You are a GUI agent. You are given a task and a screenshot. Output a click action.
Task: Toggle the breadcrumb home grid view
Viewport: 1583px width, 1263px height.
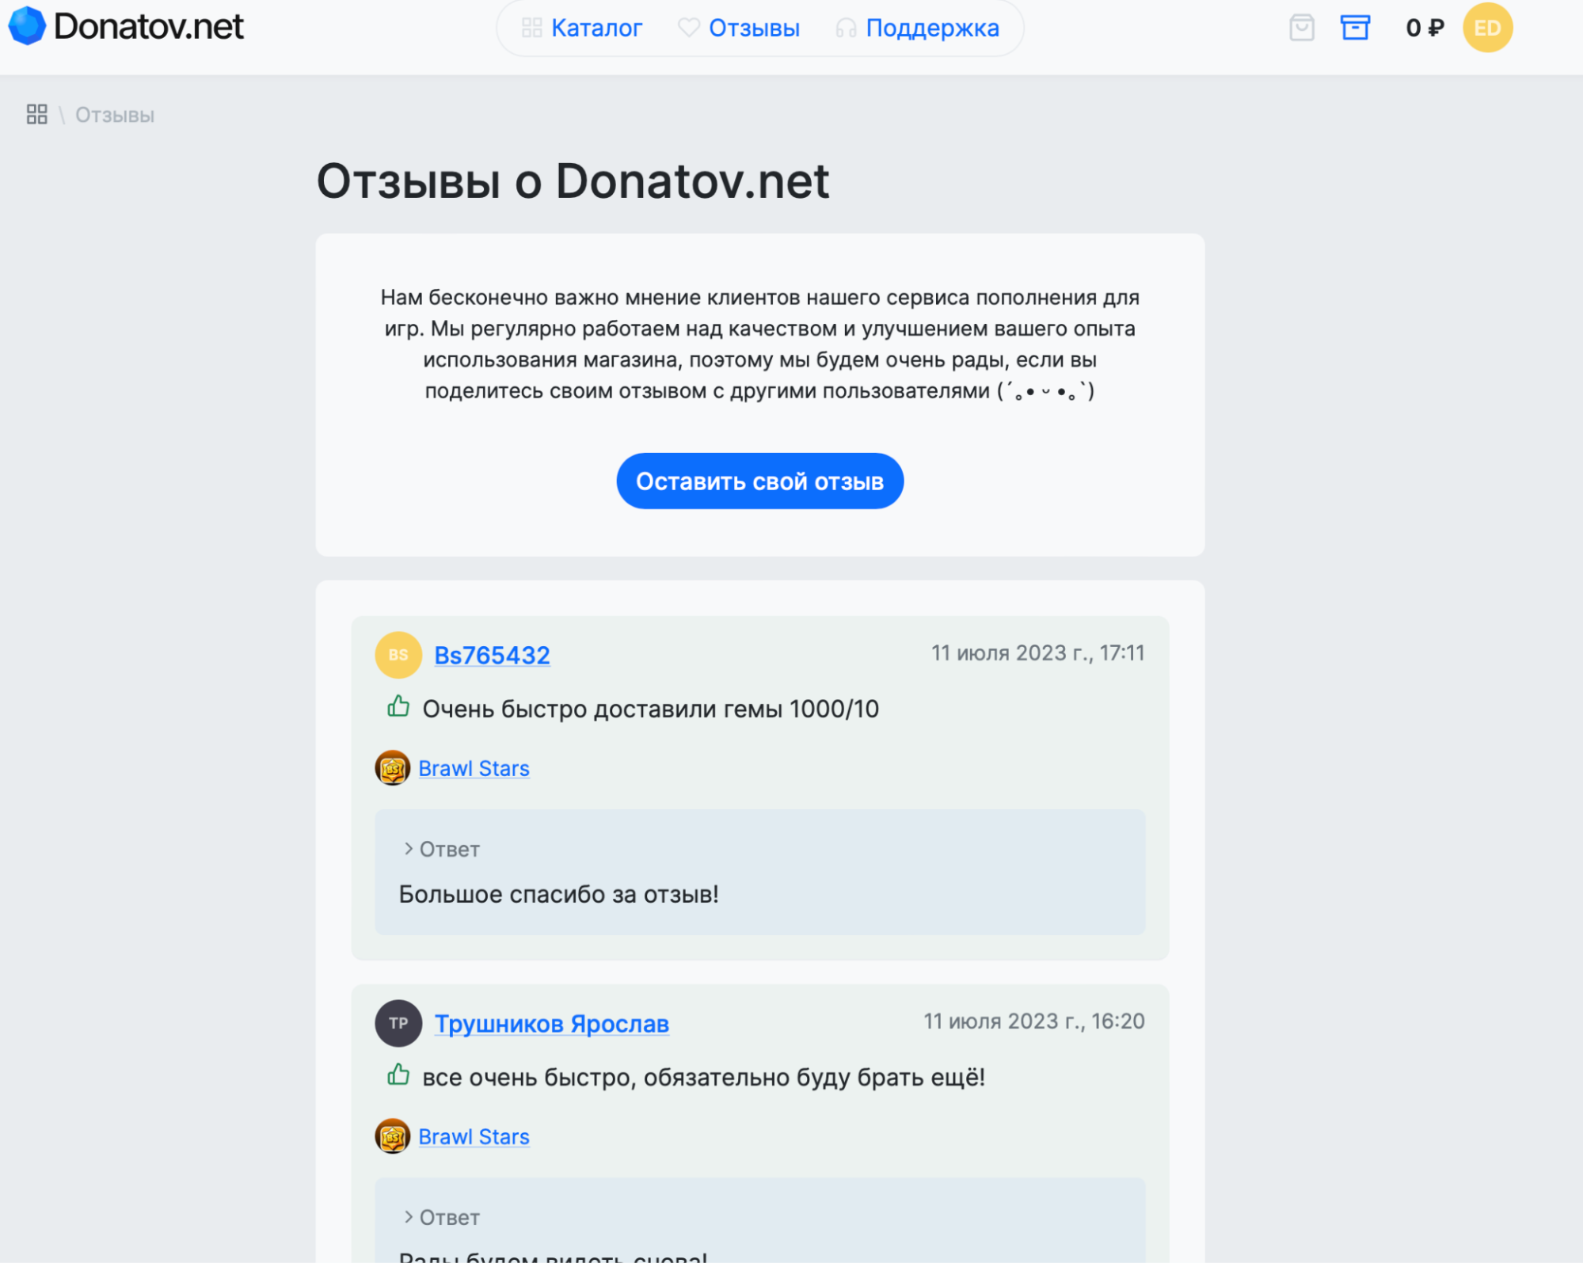click(36, 115)
